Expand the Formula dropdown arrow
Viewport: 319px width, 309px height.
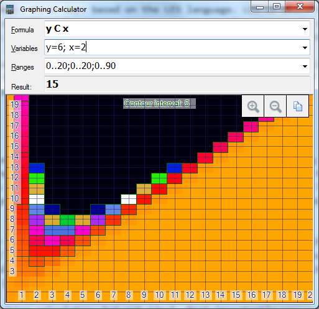coord(305,29)
